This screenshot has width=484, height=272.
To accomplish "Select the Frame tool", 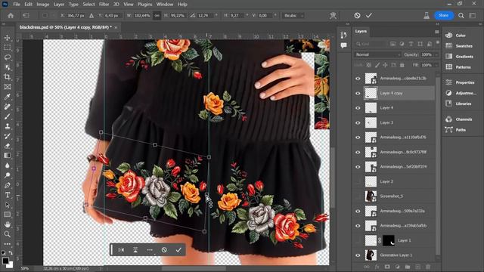I will pos(7,87).
